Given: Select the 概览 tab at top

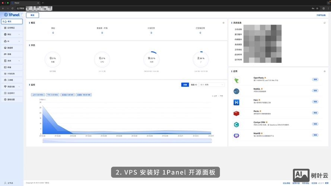Looking at the screenshot, I should point(32,15).
